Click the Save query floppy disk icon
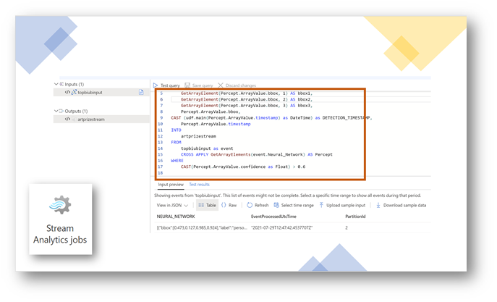 pos(187,85)
